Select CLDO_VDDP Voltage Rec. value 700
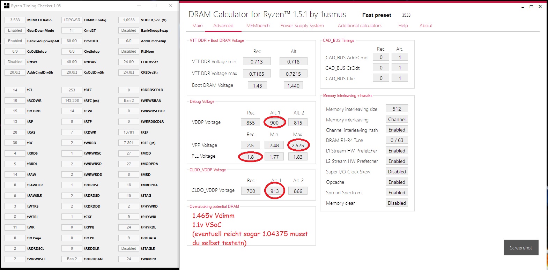This screenshot has width=548, height=270. pyautogui.click(x=251, y=191)
